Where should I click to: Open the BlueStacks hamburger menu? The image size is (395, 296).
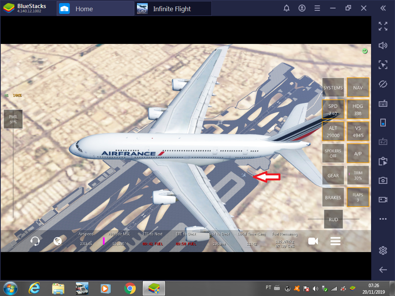[317, 8]
